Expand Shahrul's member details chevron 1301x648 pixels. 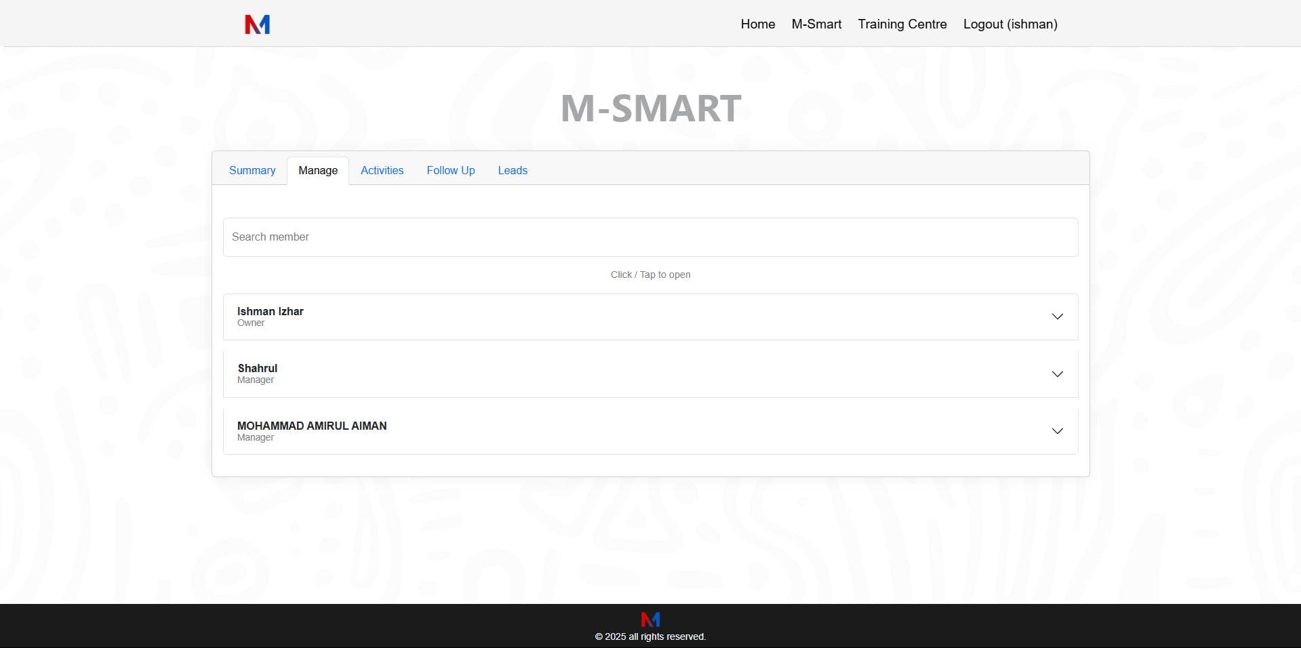click(x=1058, y=373)
